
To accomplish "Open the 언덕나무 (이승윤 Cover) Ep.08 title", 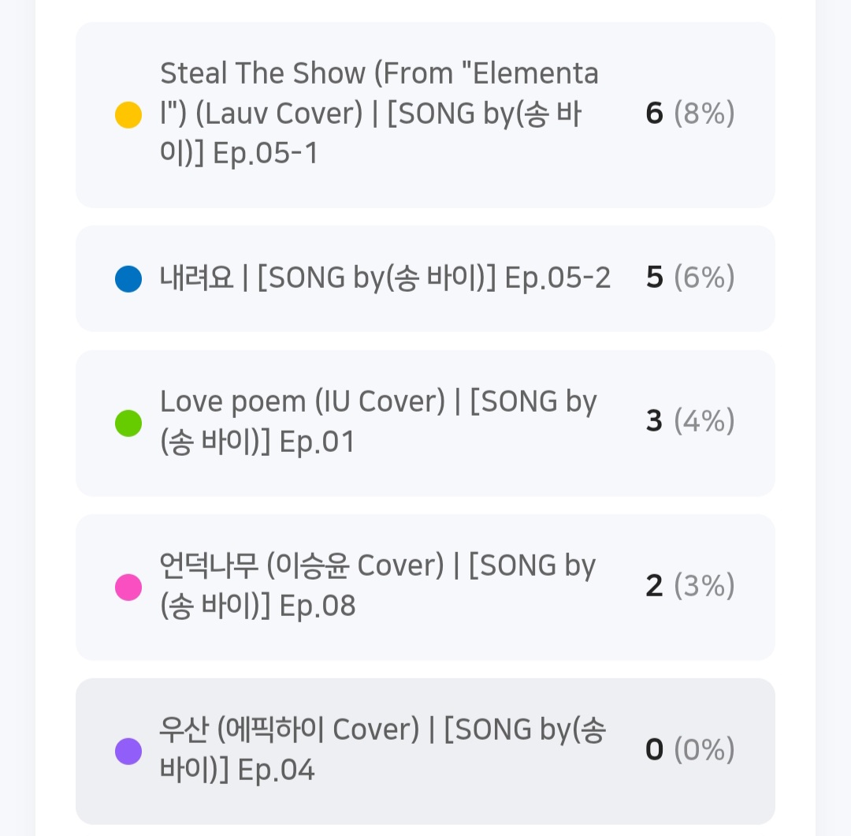I will [x=377, y=585].
